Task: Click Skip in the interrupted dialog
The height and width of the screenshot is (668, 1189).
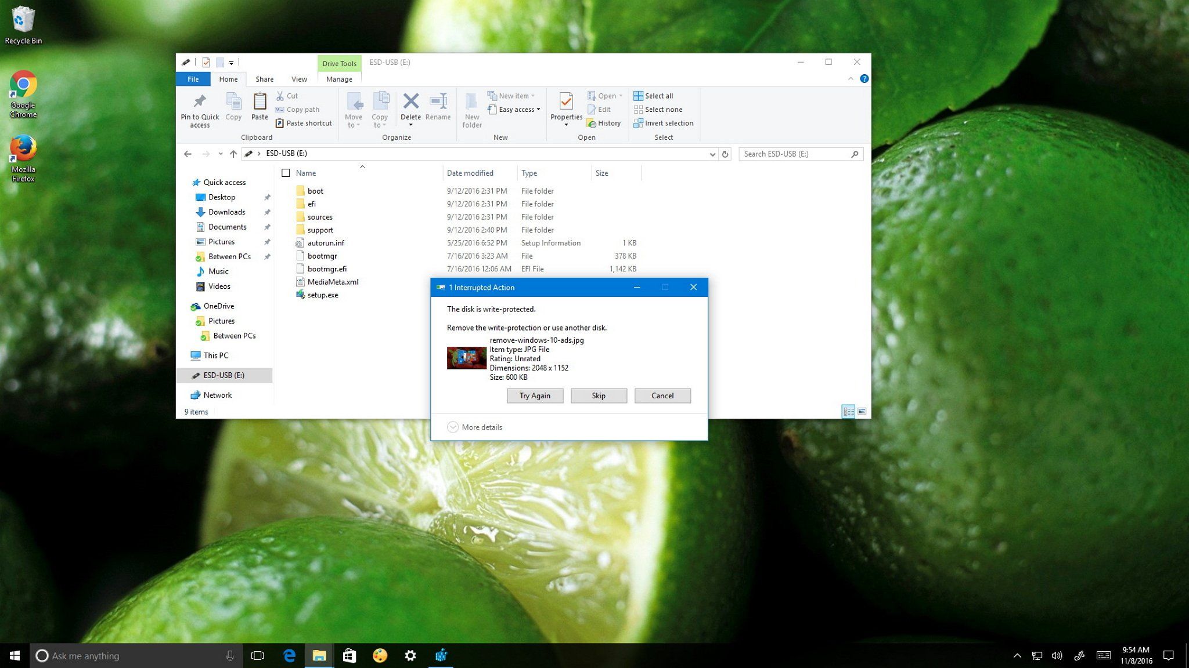Action: pos(599,395)
